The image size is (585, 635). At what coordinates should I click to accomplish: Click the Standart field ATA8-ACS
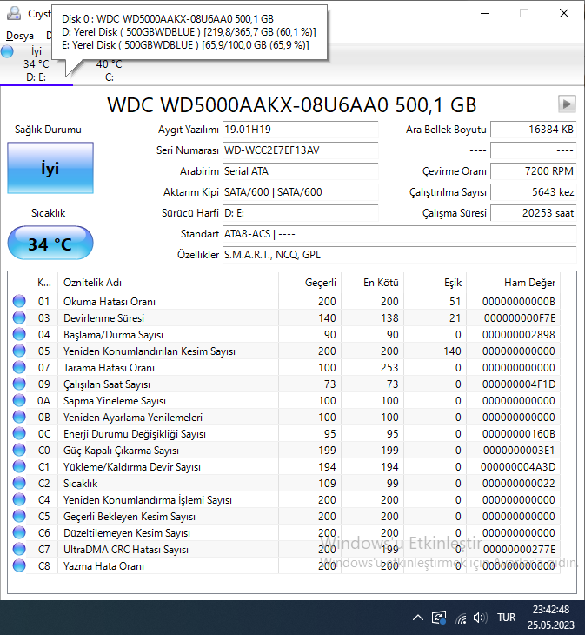[x=399, y=234]
